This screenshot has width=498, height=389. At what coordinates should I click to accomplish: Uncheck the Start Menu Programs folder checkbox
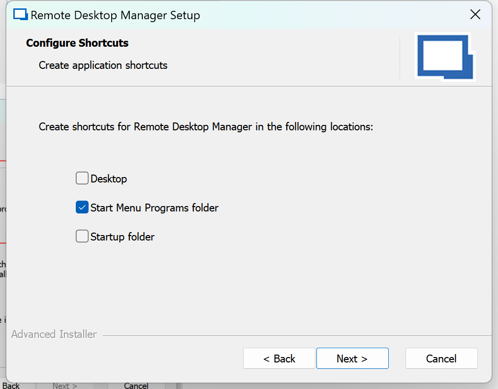point(82,208)
